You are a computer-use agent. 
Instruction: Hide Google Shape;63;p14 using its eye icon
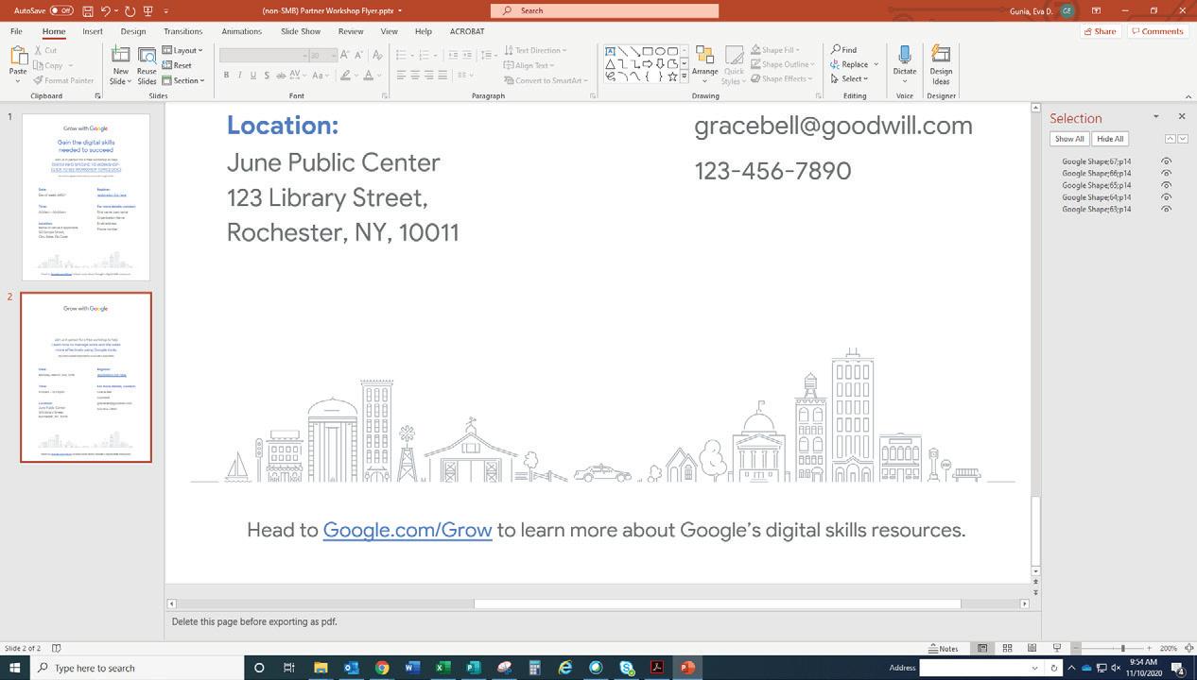(x=1166, y=209)
